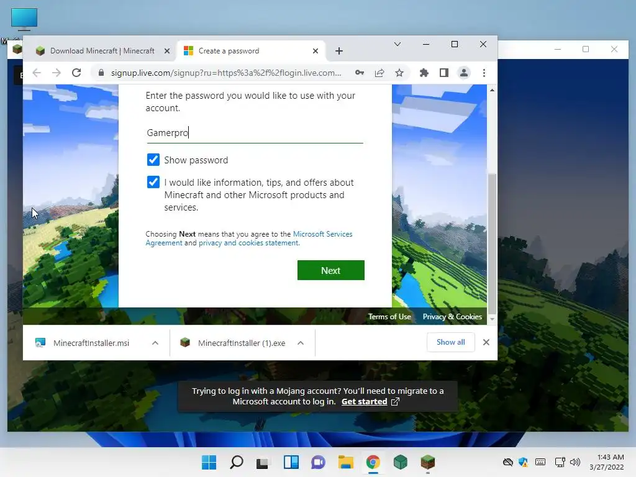Open the Chrome profile avatar

(x=463, y=73)
